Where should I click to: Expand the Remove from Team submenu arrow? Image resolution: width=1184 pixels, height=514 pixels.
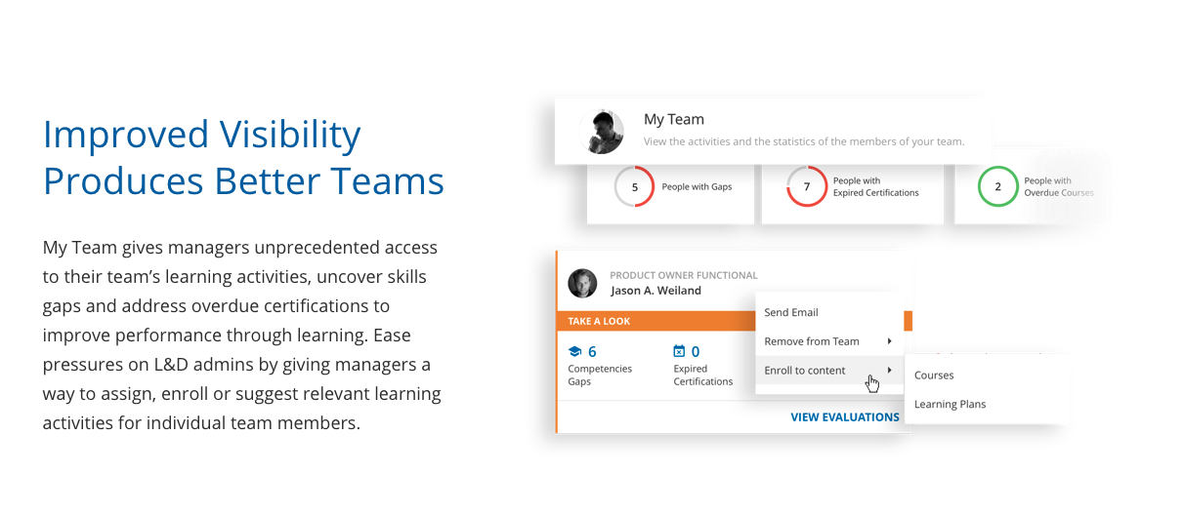[889, 341]
